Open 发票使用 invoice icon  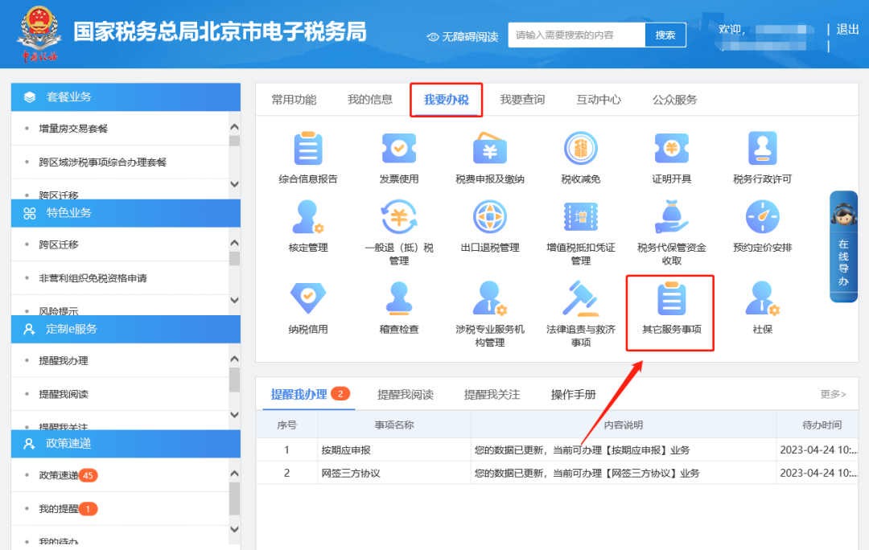[x=398, y=150]
